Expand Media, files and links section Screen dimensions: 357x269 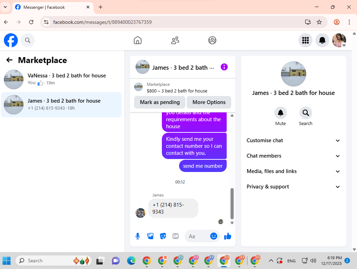pyautogui.click(x=293, y=171)
